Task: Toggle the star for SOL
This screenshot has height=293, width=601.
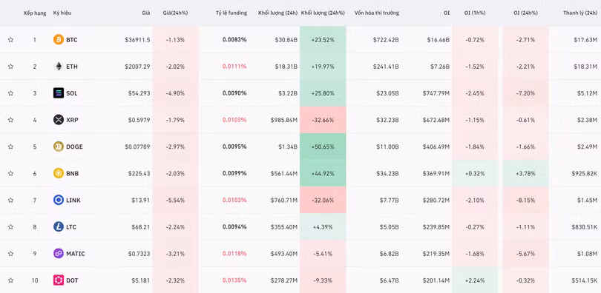Action: coord(10,93)
